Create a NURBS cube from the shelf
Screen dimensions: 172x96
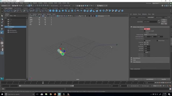tap(53, 11)
